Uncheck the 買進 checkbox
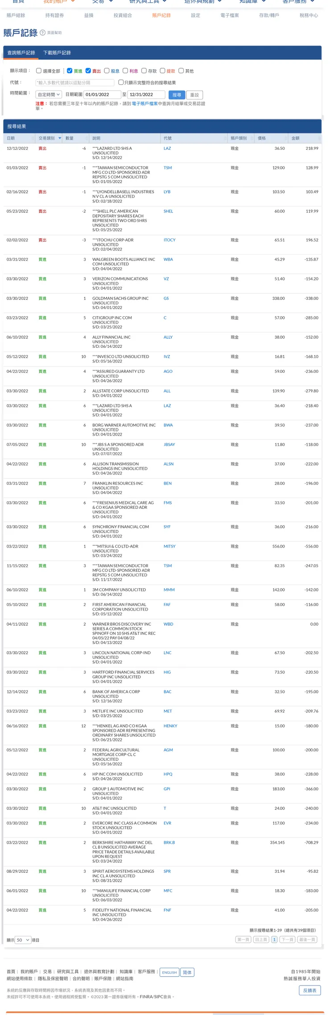Viewport: 330px width, 1015px height. pyautogui.click(x=70, y=70)
